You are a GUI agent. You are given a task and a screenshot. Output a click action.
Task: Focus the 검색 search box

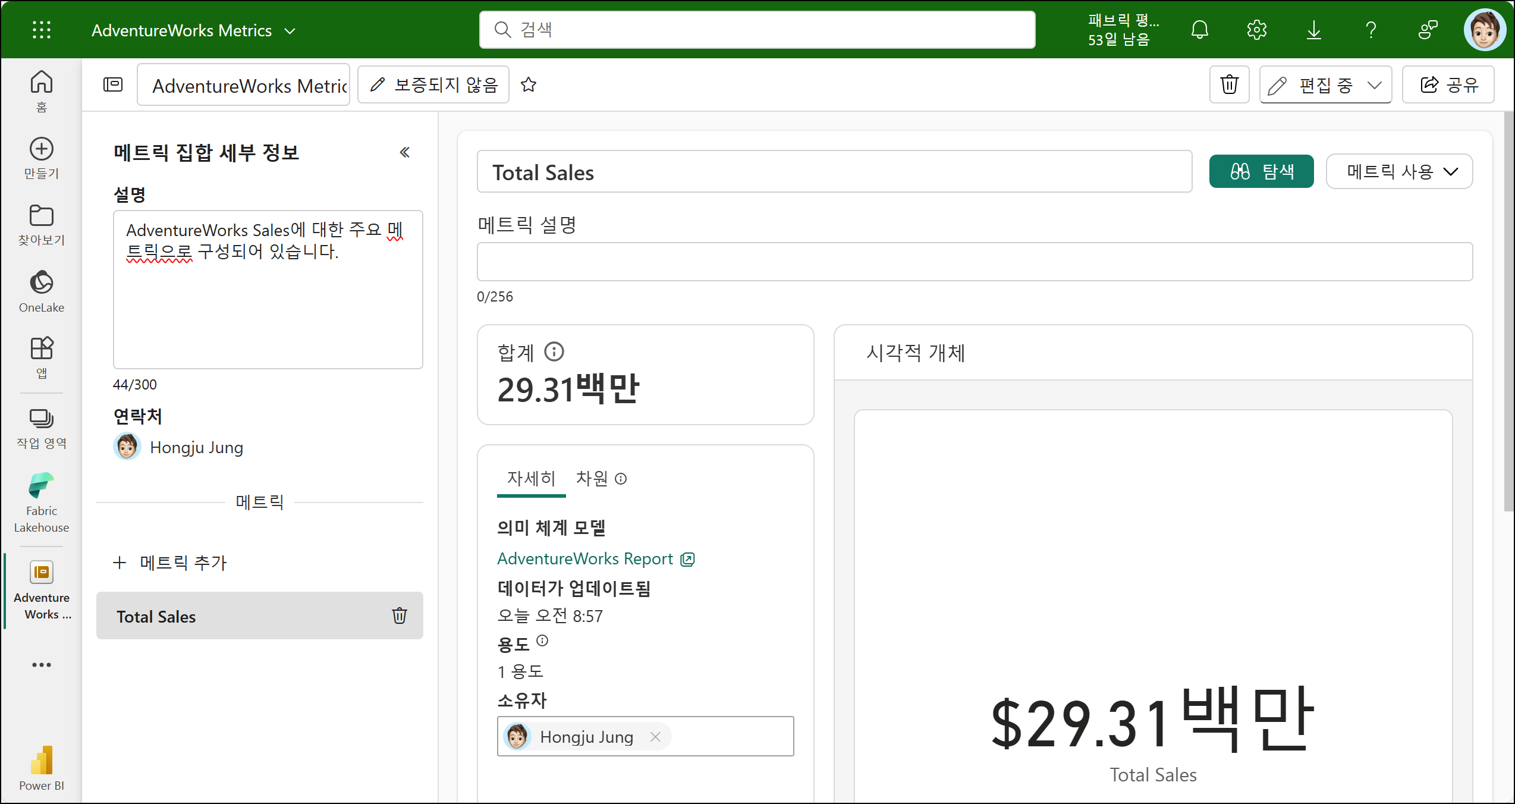(757, 30)
